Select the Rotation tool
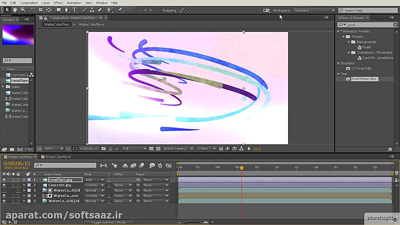 click(x=33, y=10)
